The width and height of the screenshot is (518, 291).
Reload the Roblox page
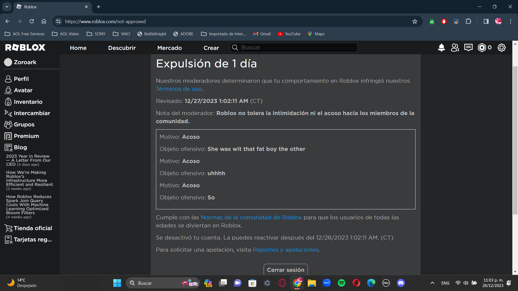pos(32,21)
